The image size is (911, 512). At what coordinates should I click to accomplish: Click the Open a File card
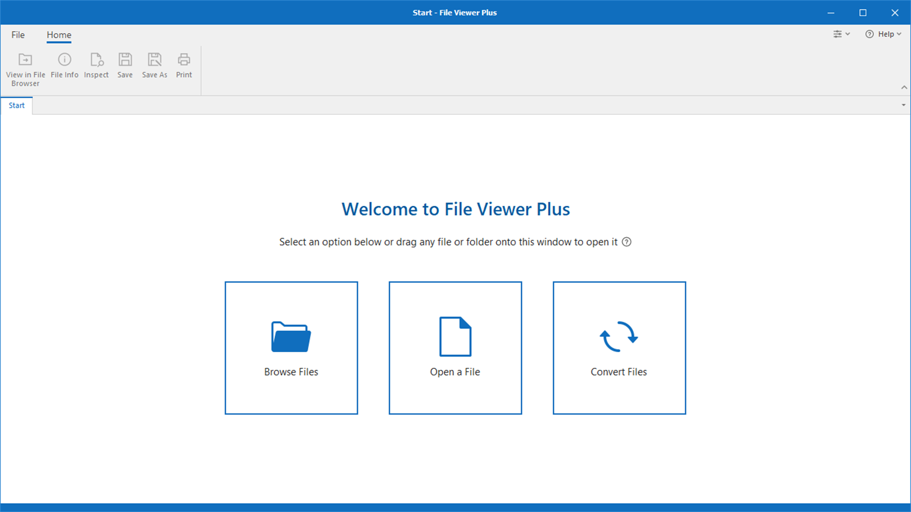point(455,348)
